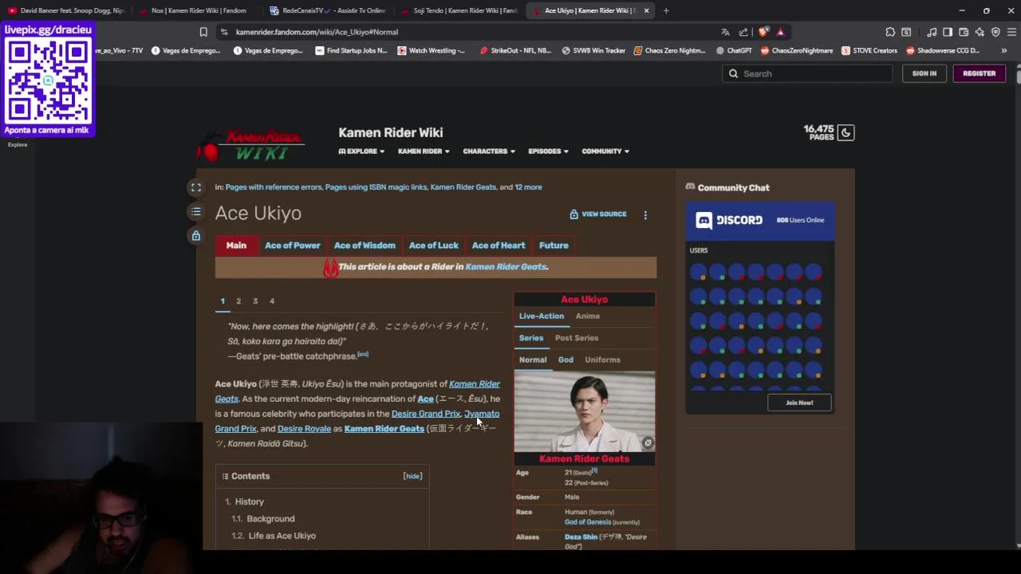Select quote tab number 4
The height and width of the screenshot is (574, 1021).
[272, 301]
